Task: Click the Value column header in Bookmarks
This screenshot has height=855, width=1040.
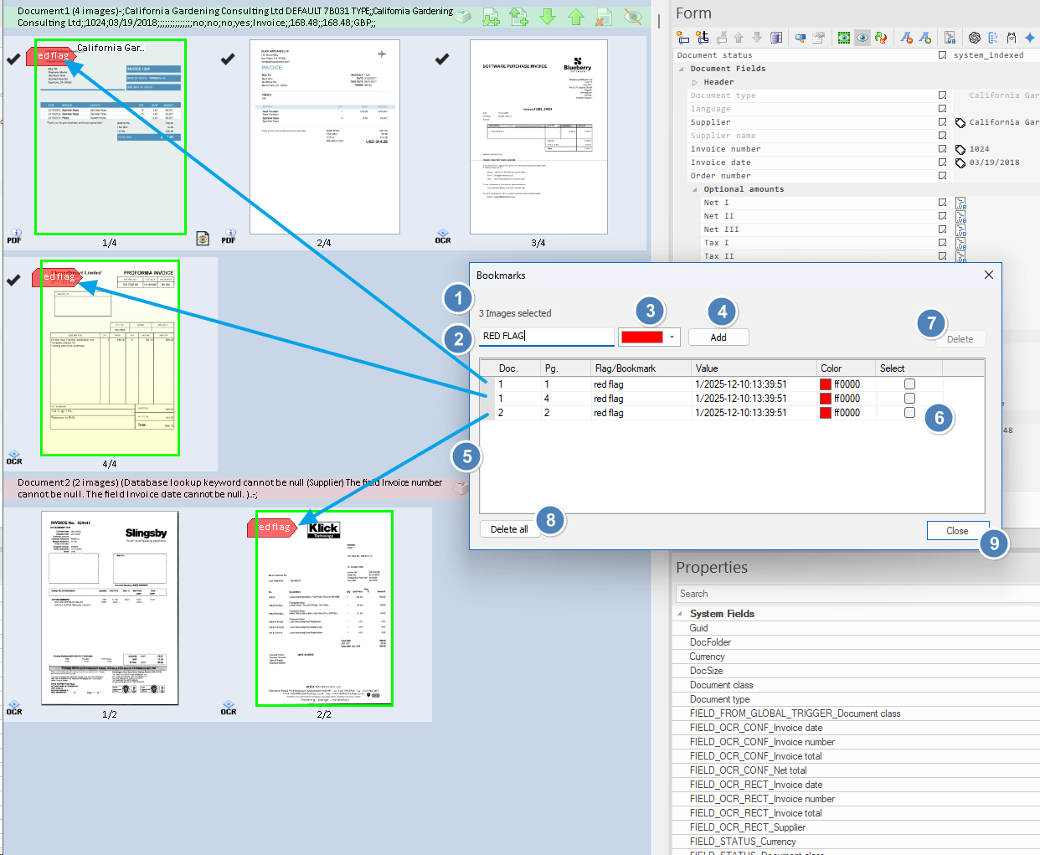Action: [707, 368]
